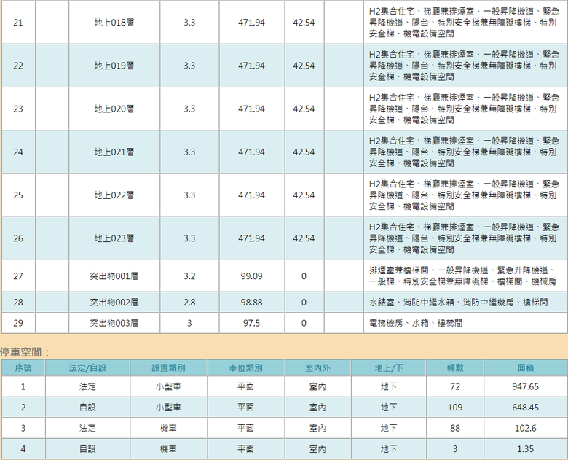Select row number 23

[18, 109]
